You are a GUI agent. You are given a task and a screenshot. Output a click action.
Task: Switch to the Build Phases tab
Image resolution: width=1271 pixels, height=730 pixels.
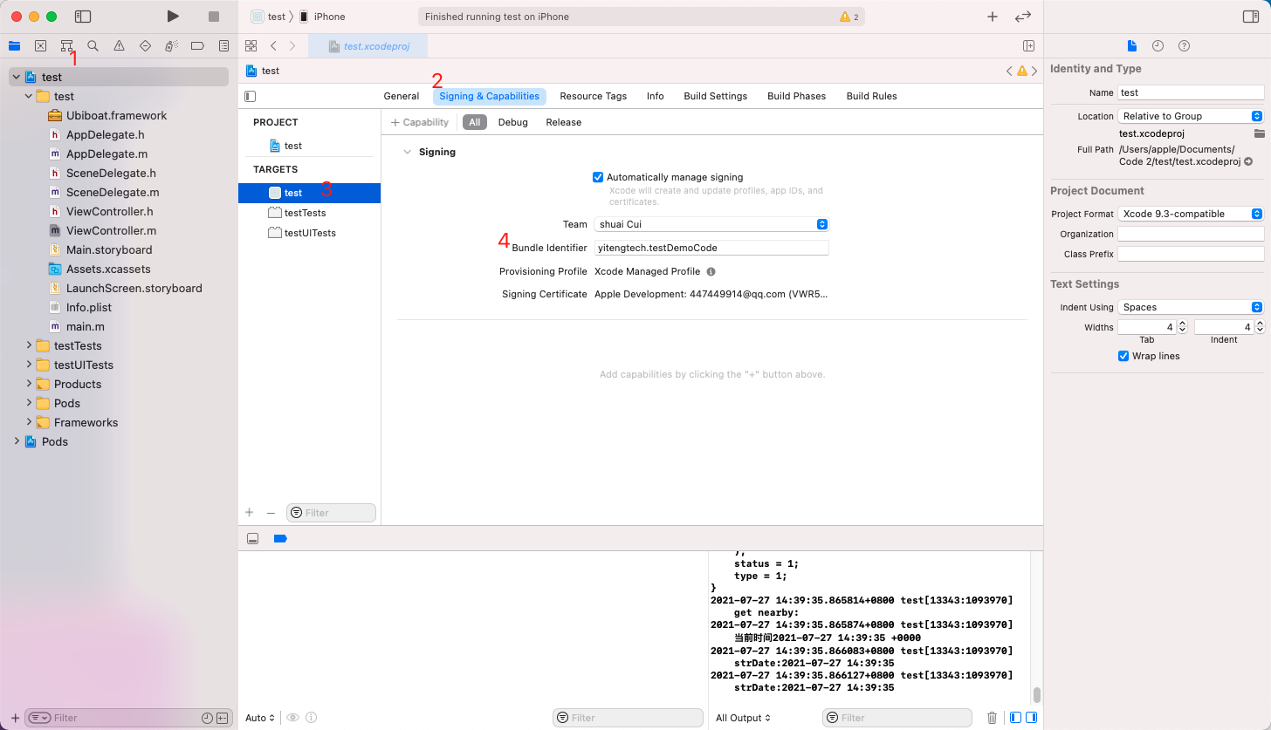797,96
